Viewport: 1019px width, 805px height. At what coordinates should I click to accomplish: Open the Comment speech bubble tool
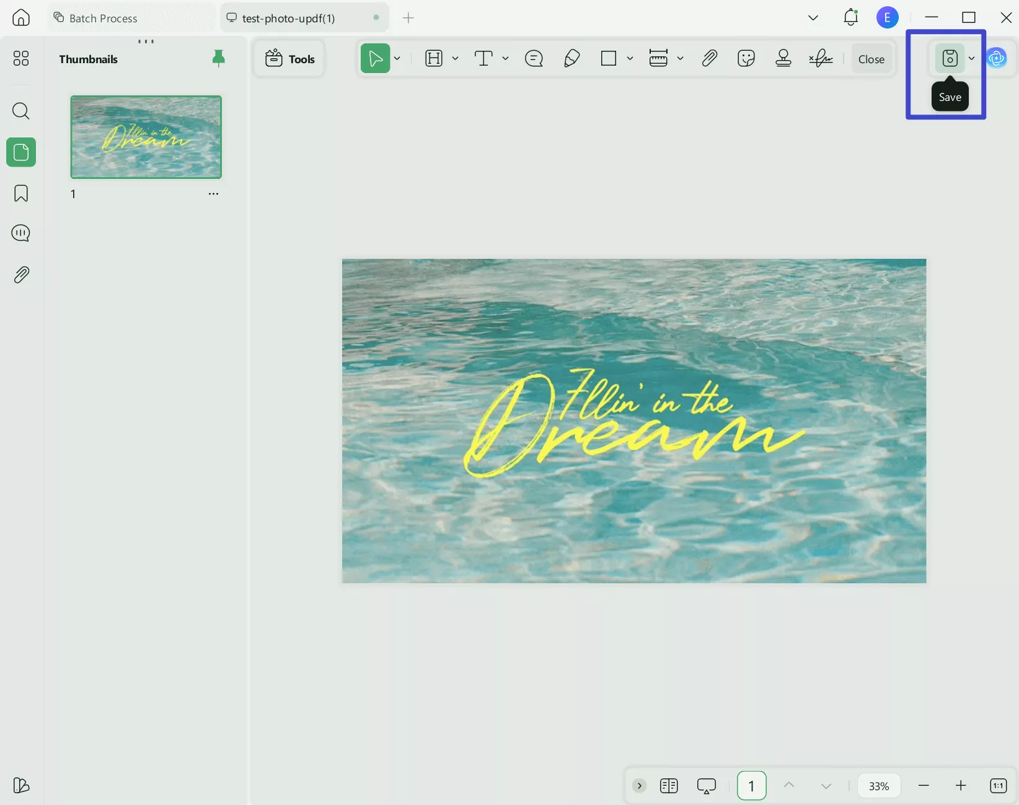(534, 58)
